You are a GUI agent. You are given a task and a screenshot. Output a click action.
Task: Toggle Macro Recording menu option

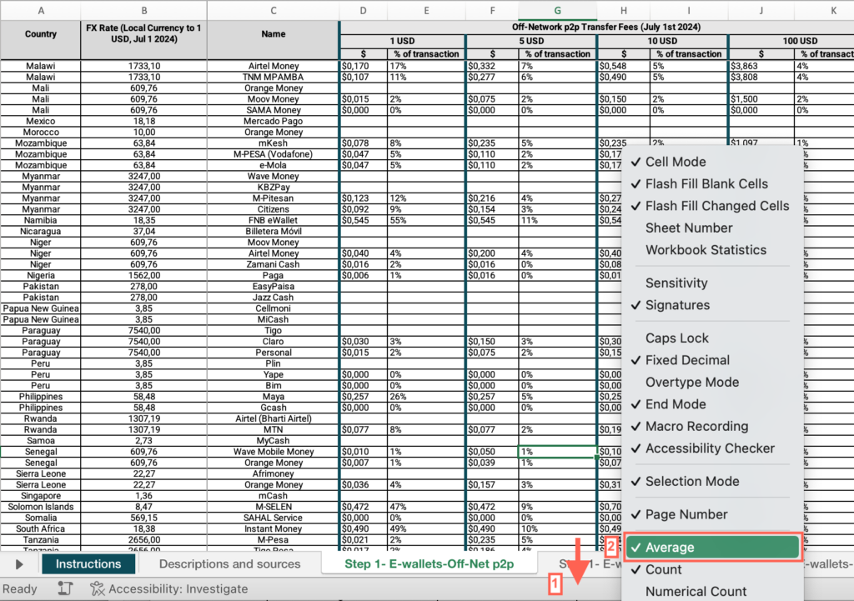[712, 426]
